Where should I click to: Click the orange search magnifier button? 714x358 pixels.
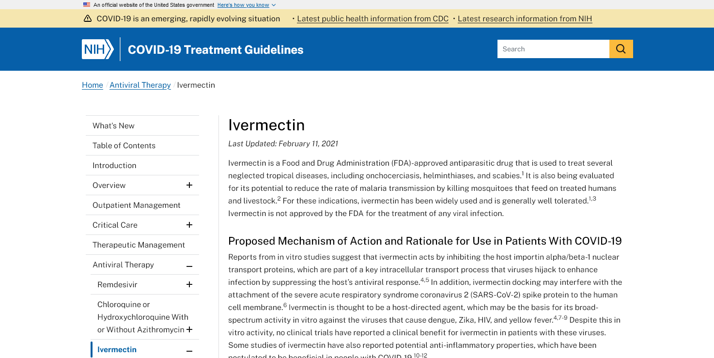pyautogui.click(x=621, y=49)
